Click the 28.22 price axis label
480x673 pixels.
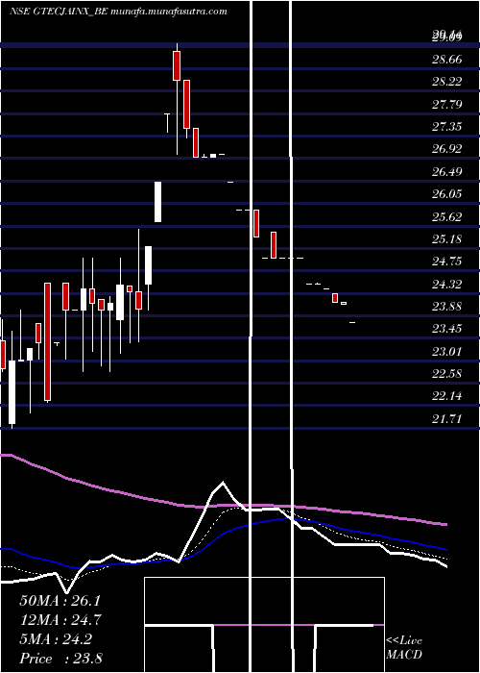tap(447, 82)
